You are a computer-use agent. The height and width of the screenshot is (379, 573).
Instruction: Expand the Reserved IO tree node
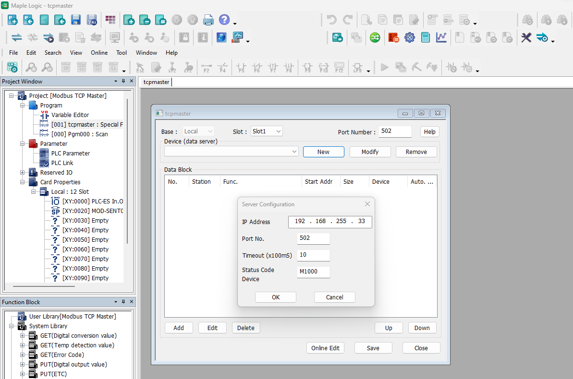click(x=23, y=173)
